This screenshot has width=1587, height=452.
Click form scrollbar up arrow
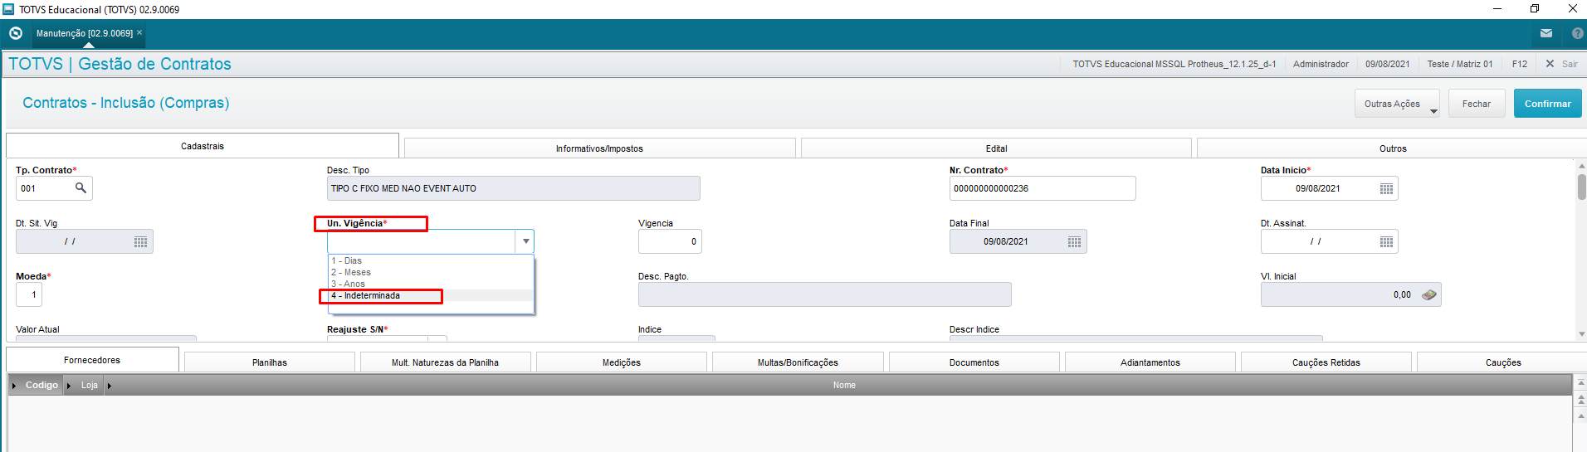coord(1581,166)
